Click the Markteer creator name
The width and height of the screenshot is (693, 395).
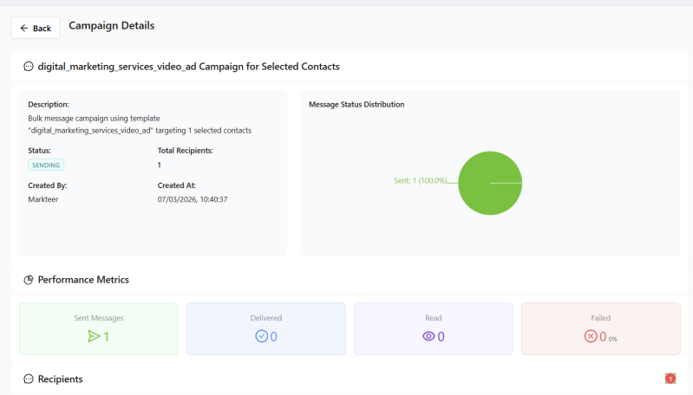(45, 199)
